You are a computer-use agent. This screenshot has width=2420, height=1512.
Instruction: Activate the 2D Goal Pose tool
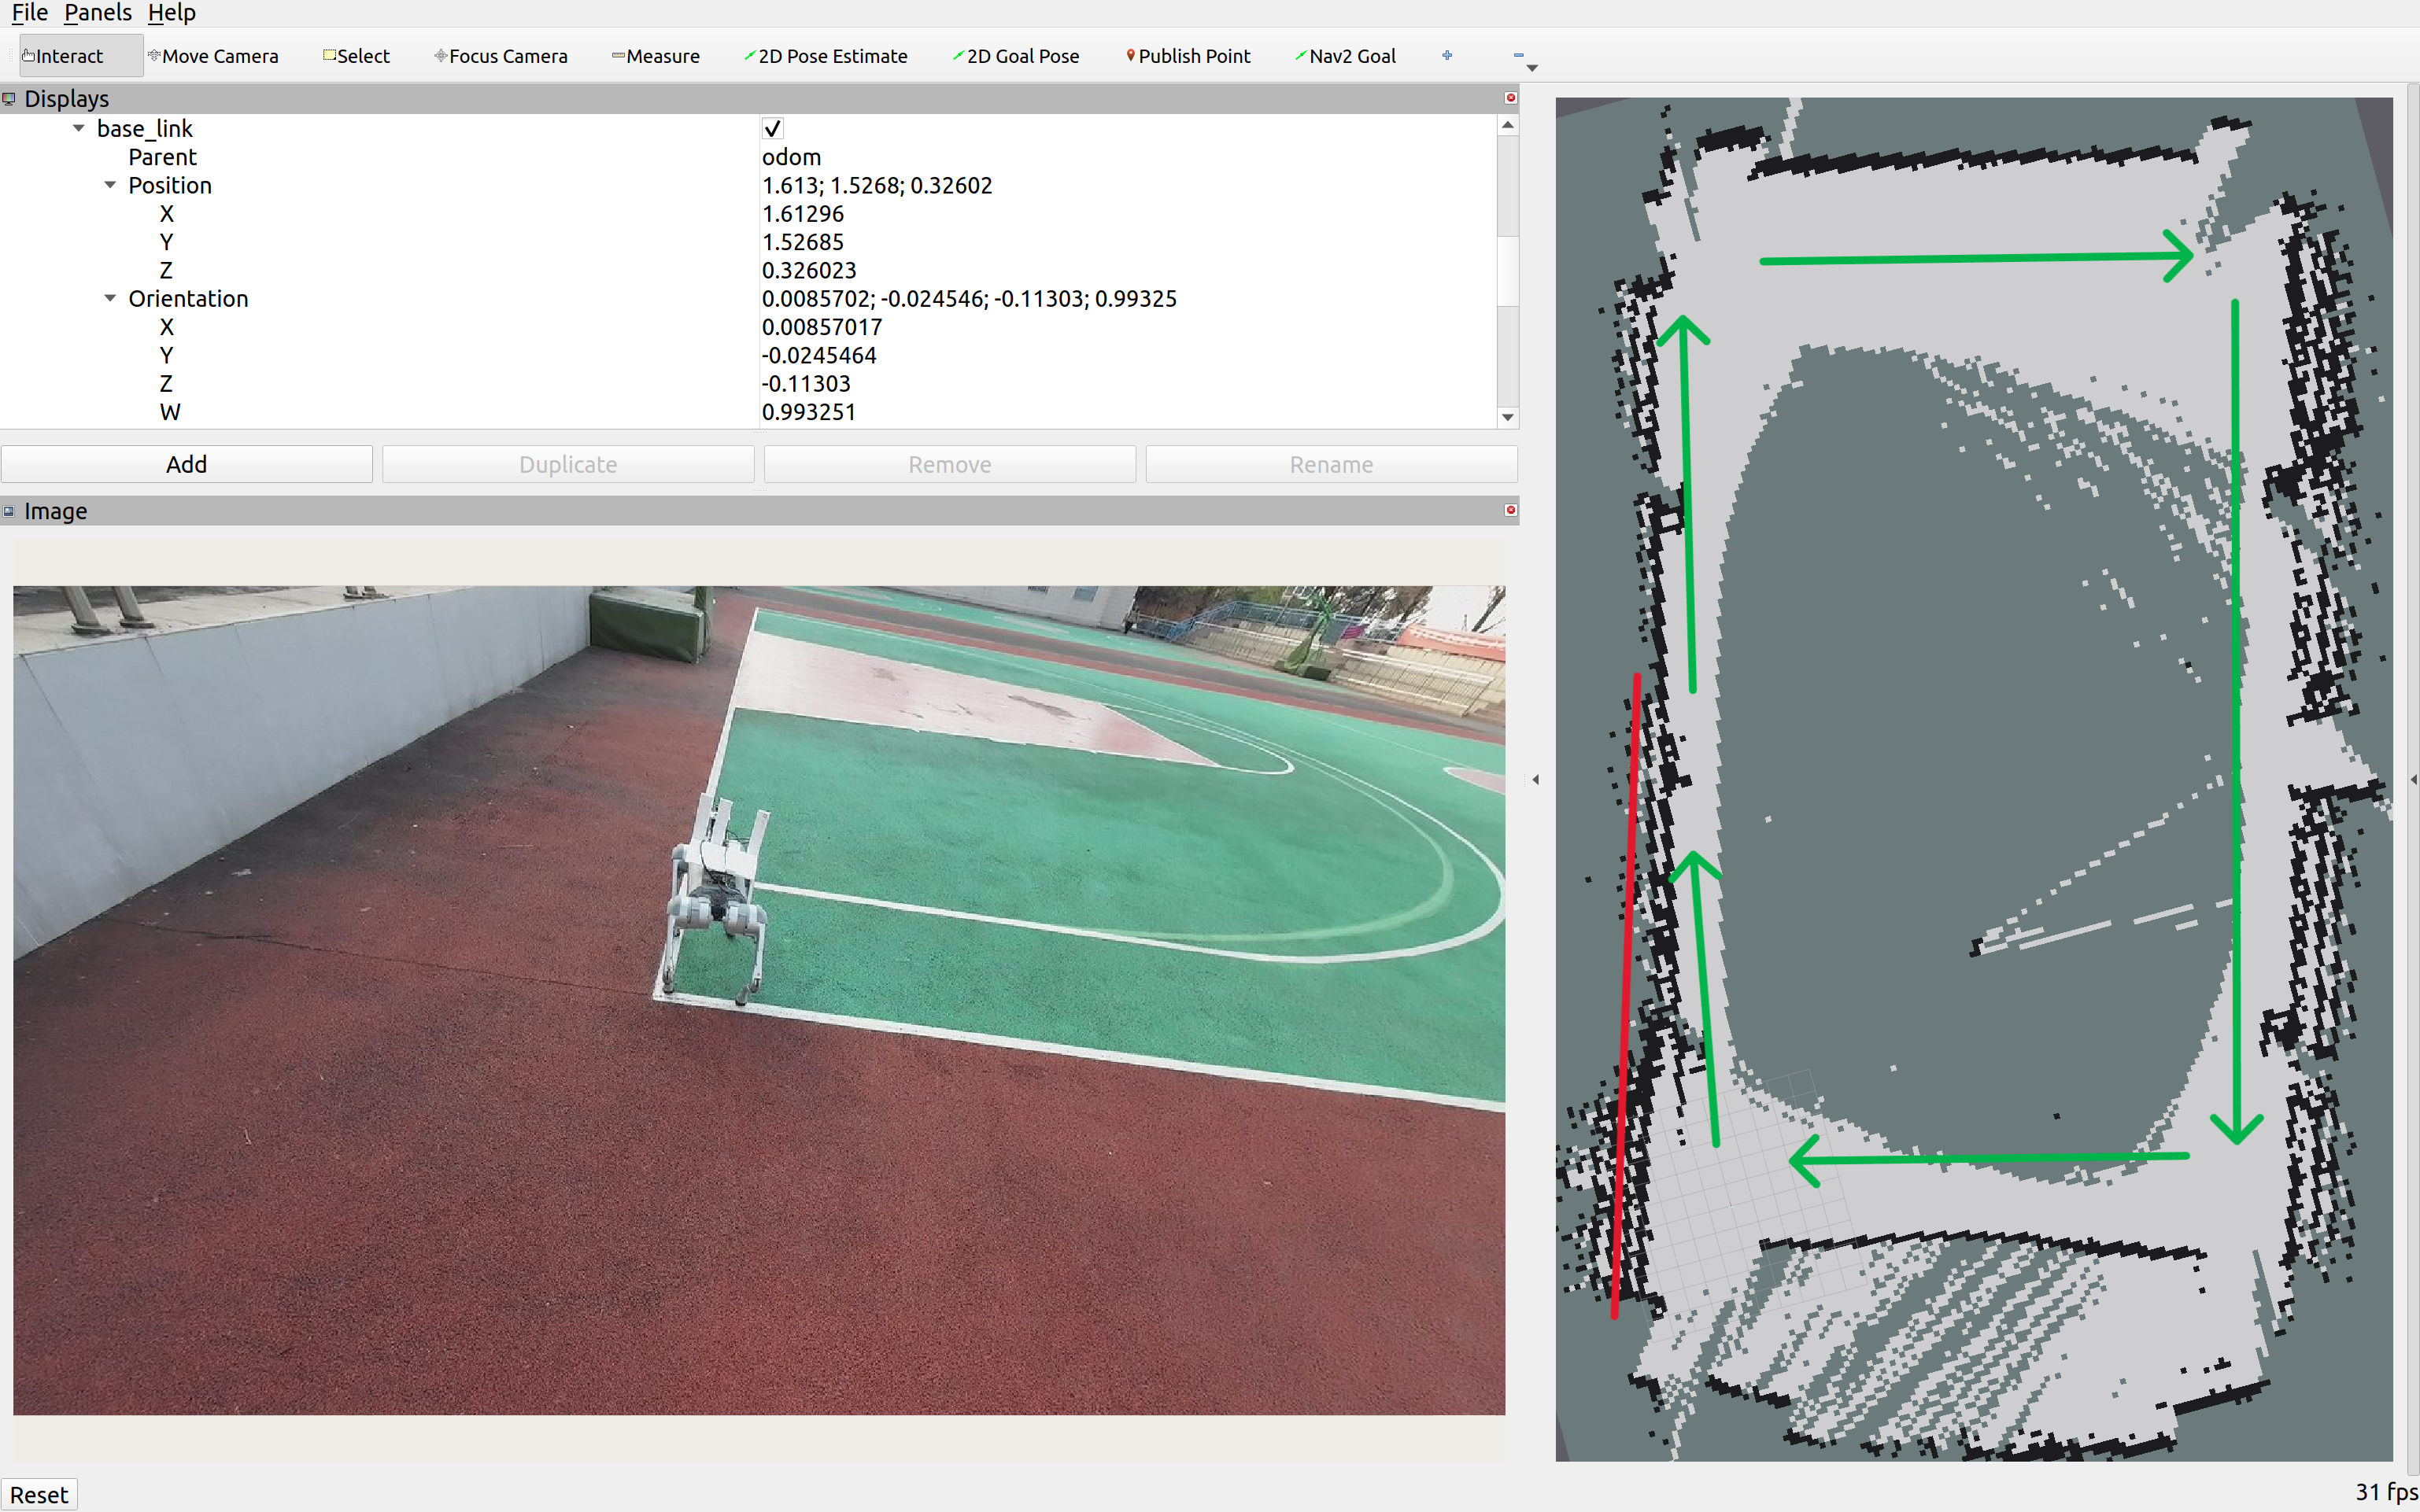pyautogui.click(x=1015, y=56)
